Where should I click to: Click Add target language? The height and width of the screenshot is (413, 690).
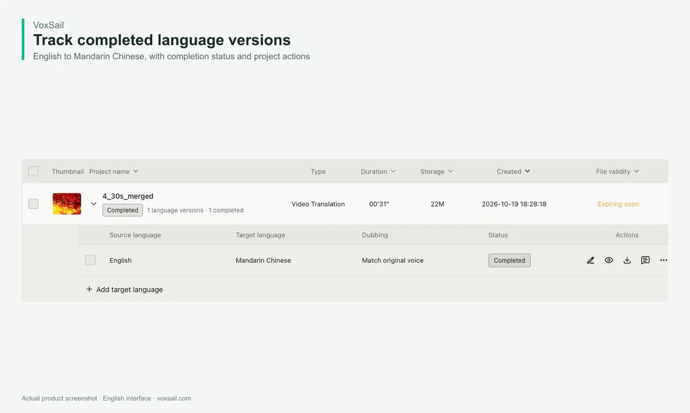pyautogui.click(x=124, y=290)
